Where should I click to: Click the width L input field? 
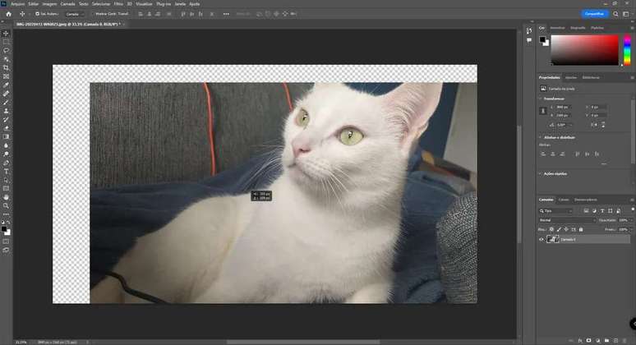[x=563, y=107]
